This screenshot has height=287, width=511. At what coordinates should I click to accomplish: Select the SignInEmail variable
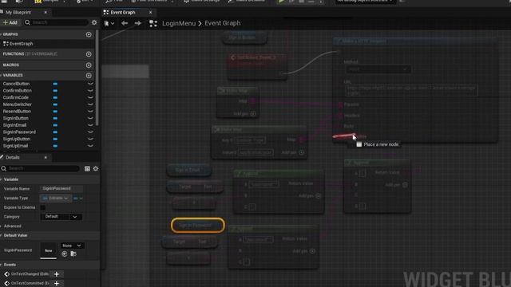(14, 125)
